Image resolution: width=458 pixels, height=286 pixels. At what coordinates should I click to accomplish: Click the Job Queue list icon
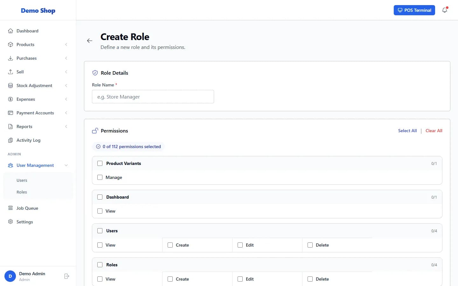(x=10, y=208)
